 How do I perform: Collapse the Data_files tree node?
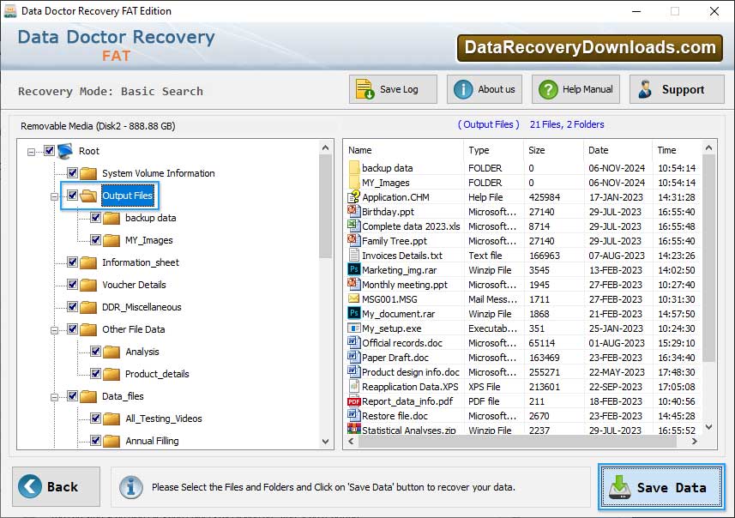(x=54, y=398)
